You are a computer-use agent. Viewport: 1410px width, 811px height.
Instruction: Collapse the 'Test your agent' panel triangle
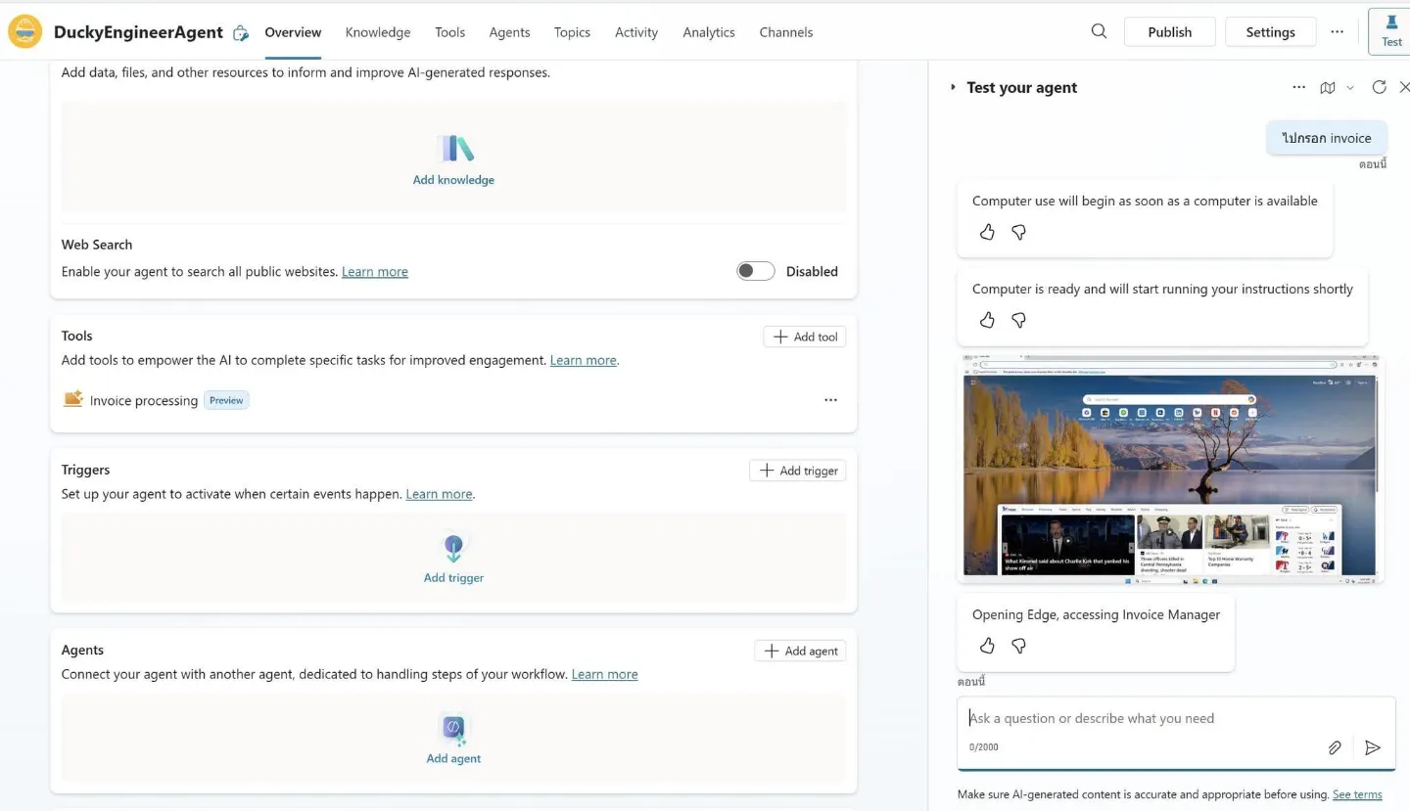pyautogui.click(x=953, y=87)
